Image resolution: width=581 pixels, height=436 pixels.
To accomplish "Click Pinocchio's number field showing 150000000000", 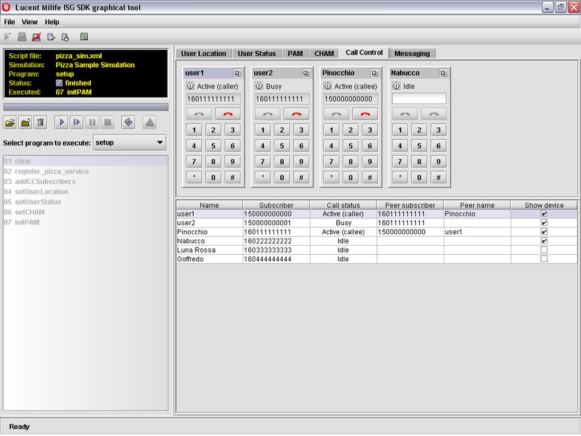I will 350,99.
